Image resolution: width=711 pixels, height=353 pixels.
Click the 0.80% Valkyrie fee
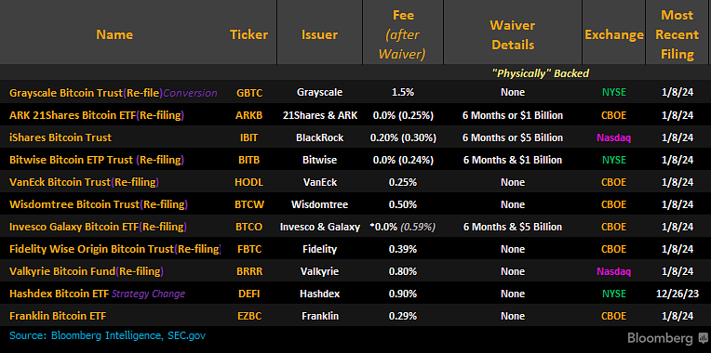[x=403, y=271]
